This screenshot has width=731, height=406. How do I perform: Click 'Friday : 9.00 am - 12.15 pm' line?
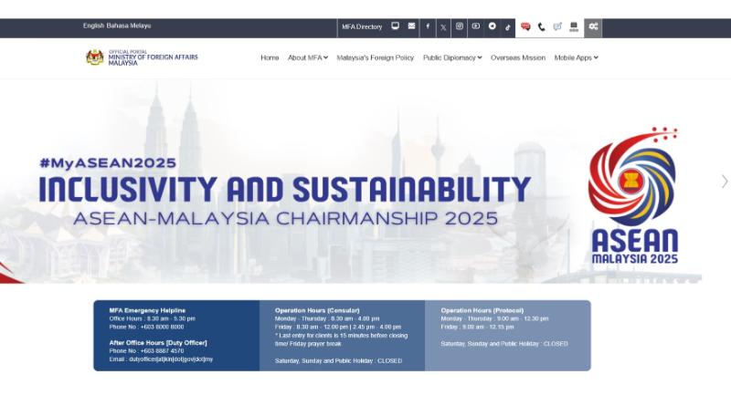pyautogui.click(x=477, y=327)
